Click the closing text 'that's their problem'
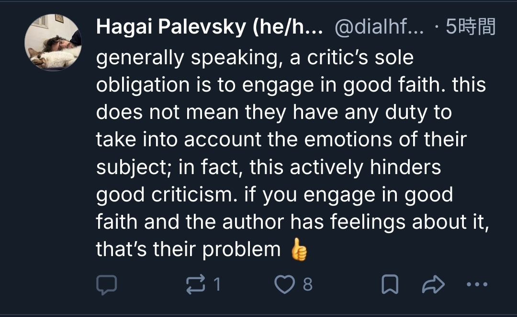The height and width of the screenshot is (317, 517). coord(188,249)
